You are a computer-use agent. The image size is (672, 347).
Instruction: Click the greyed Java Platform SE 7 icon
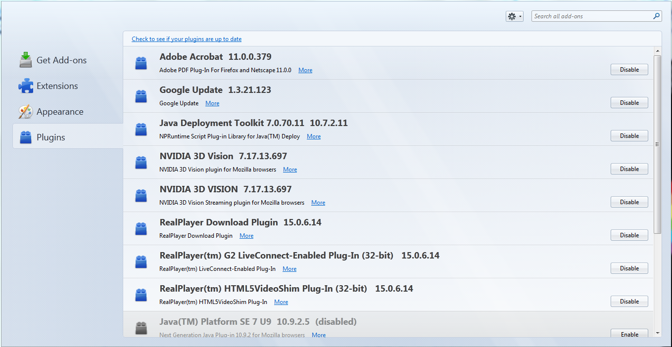pos(141,328)
